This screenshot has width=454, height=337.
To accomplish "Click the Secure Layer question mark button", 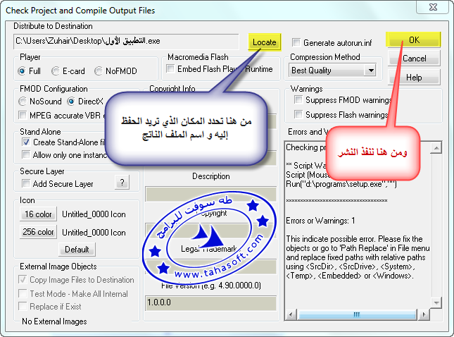I will point(122,183).
